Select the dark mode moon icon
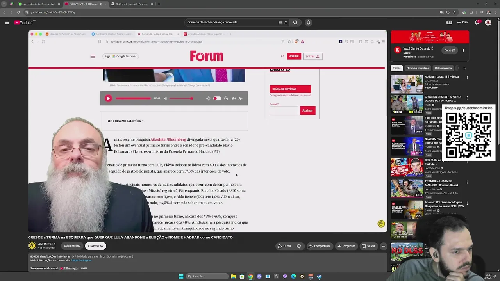Image resolution: width=500 pixels, height=281 pixels. click(226, 98)
